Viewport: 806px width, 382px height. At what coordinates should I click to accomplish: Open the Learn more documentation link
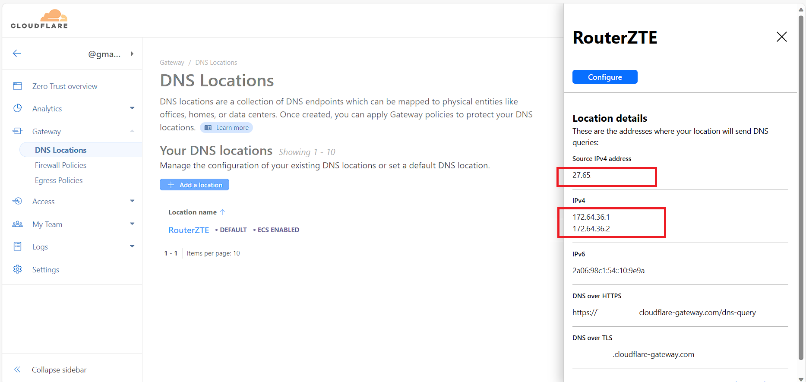tap(227, 128)
